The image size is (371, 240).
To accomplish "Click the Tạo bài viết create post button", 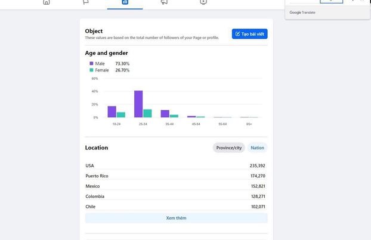I will pyautogui.click(x=249, y=34).
